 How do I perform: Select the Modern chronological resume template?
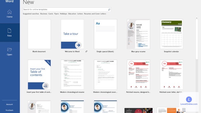point(72,75)
